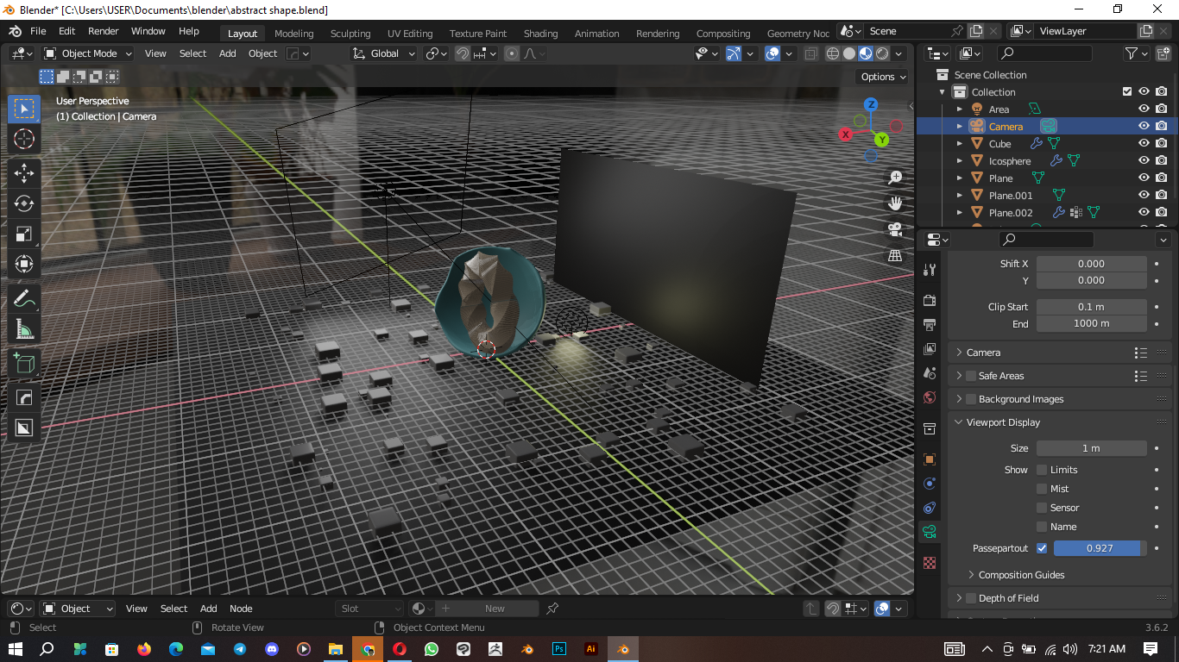Select the Annotate tool

point(24,299)
